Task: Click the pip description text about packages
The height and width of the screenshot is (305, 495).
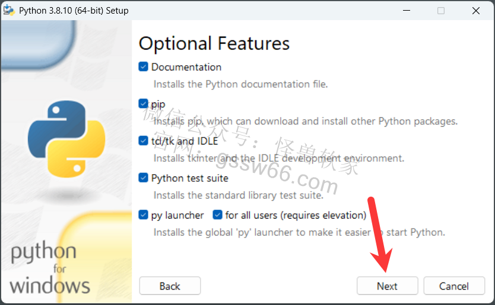Action: tap(306, 121)
